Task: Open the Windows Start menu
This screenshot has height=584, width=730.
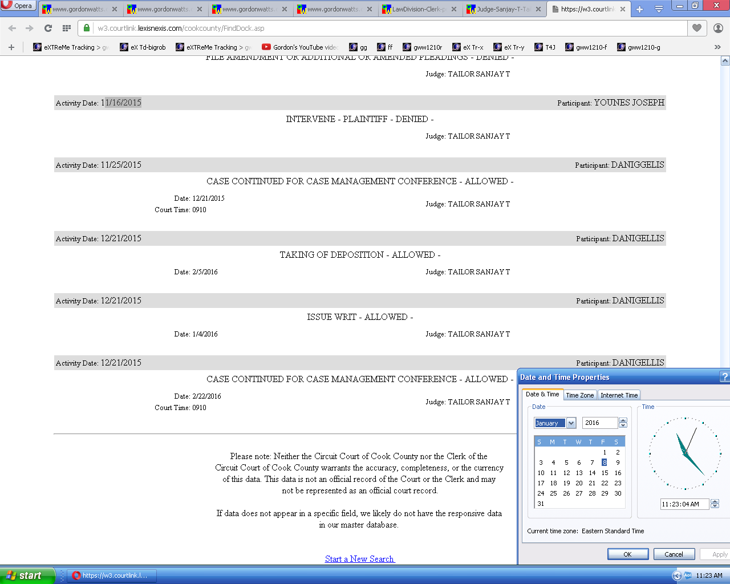Action: coord(27,575)
